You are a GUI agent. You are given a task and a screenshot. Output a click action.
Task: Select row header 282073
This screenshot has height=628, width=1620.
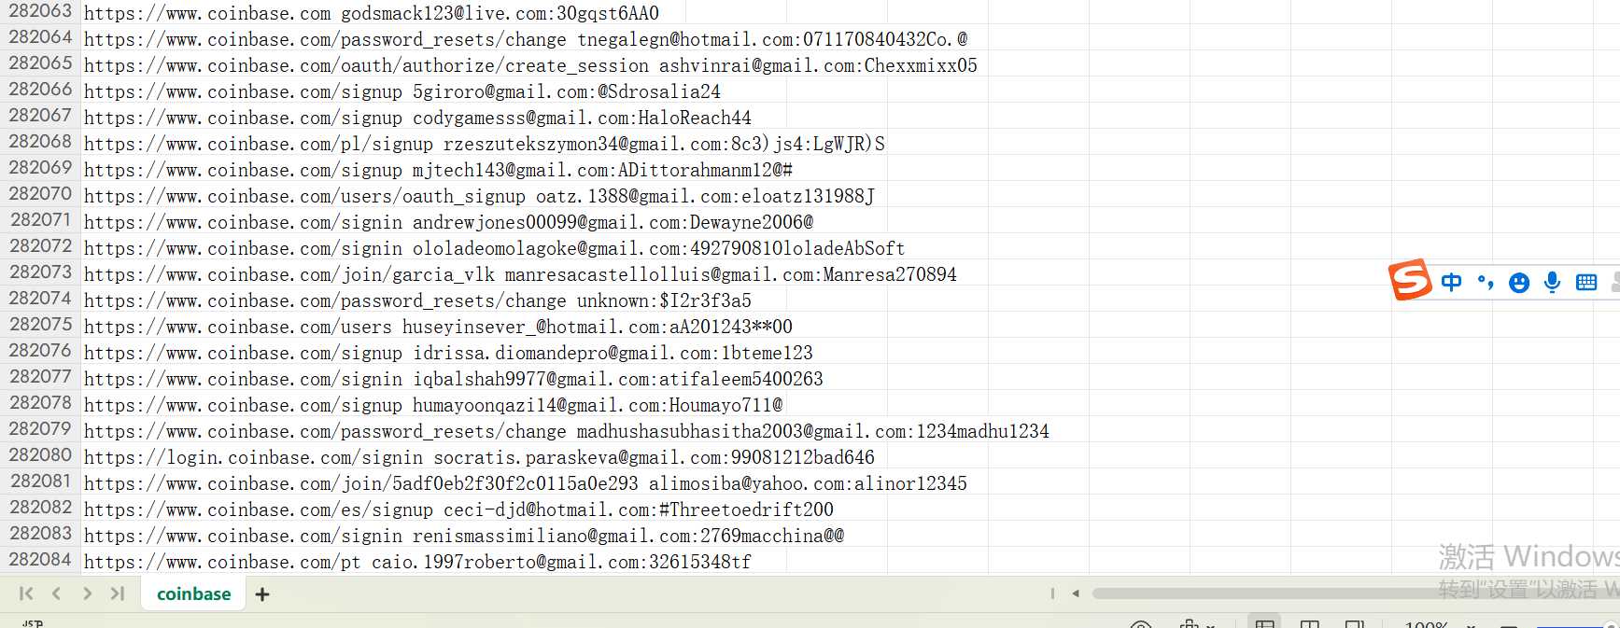pos(40,272)
